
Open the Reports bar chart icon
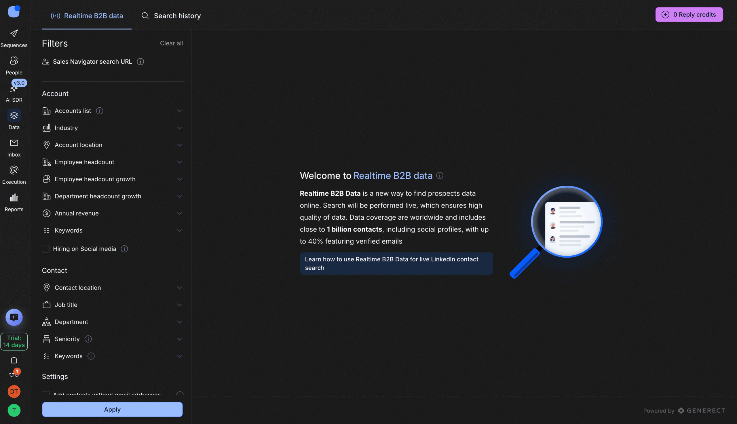point(14,197)
